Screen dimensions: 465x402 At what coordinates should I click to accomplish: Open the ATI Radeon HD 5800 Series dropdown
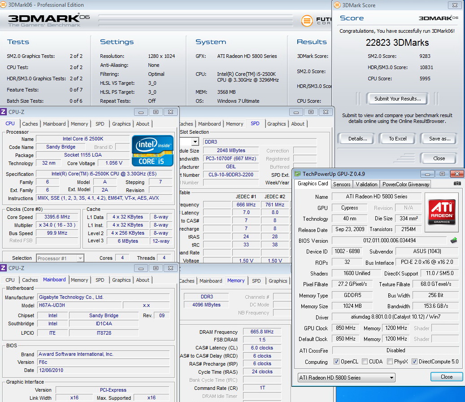346,377
